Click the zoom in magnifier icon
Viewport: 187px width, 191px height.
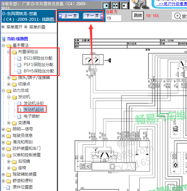point(177,16)
